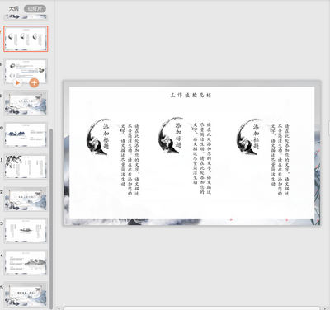Select slide 14 thumbnail with village painting

[26, 262]
